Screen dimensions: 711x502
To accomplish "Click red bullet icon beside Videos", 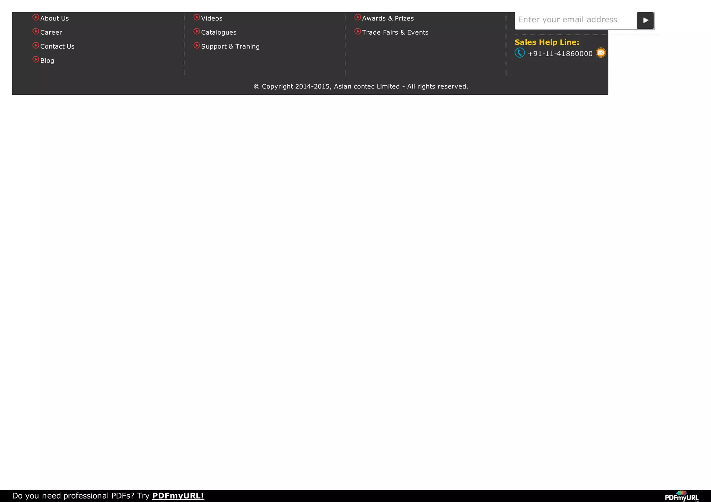I will point(196,17).
